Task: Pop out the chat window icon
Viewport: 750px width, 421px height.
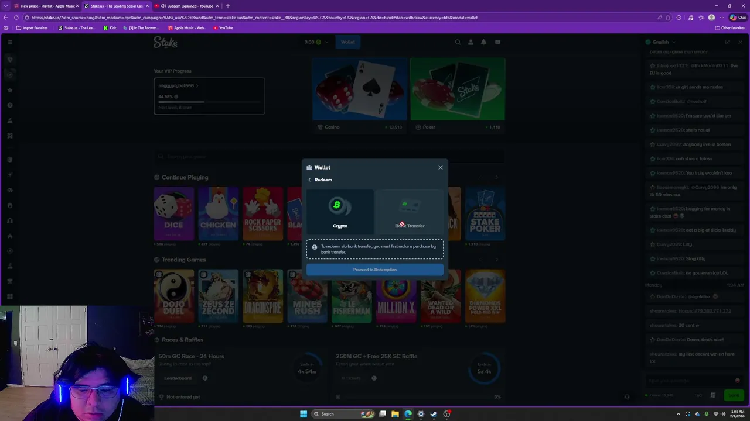Action: coord(728,42)
